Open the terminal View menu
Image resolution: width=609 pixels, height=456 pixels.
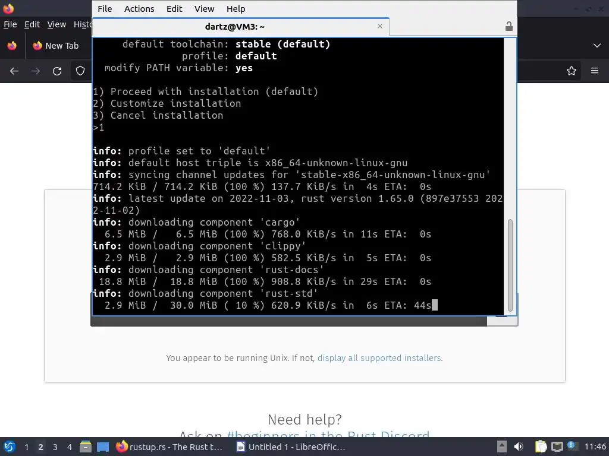coord(205,8)
